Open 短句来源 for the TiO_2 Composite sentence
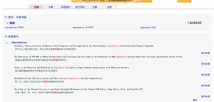 click(x=205, y=53)
